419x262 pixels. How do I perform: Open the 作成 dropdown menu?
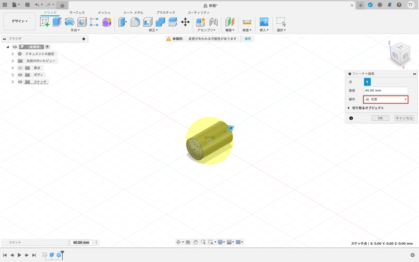coord(75,30)
